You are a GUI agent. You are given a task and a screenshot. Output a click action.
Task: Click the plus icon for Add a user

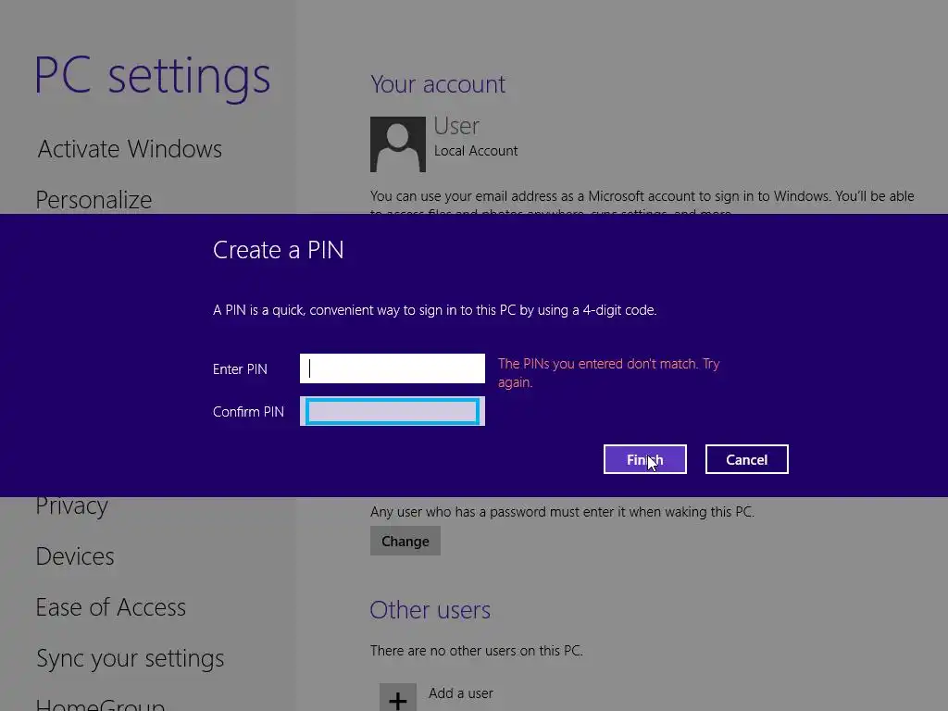[398, 698]
